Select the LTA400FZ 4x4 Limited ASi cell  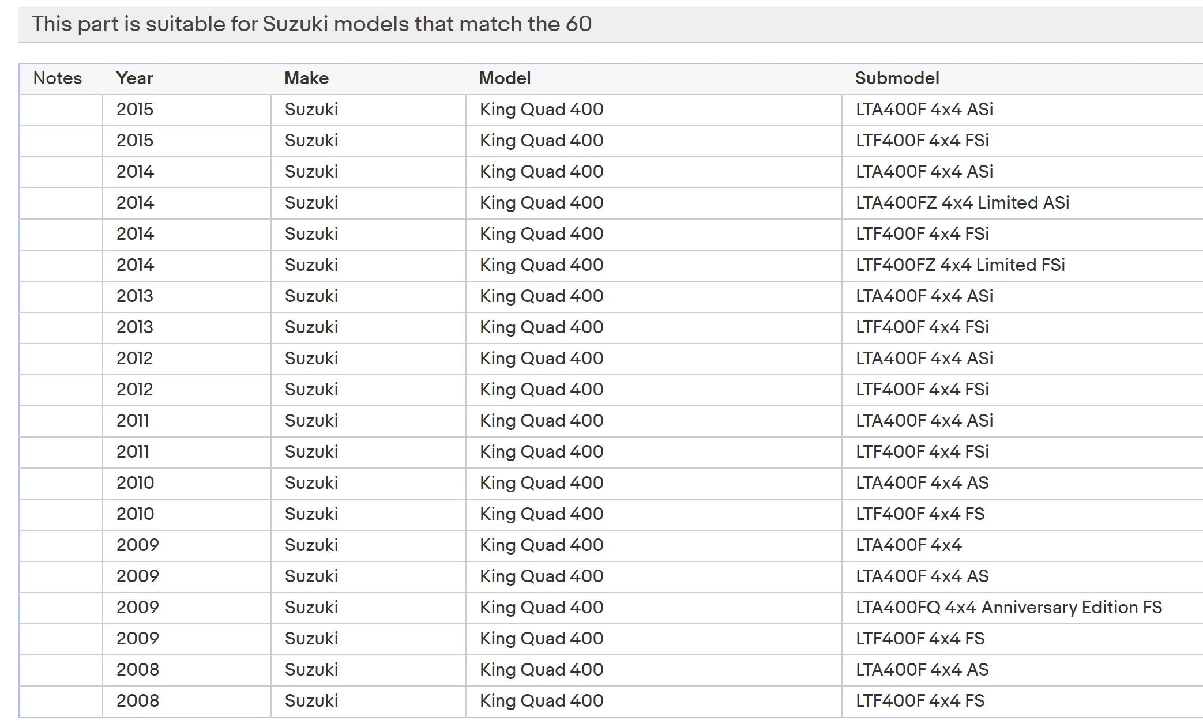tap(962, 203)
